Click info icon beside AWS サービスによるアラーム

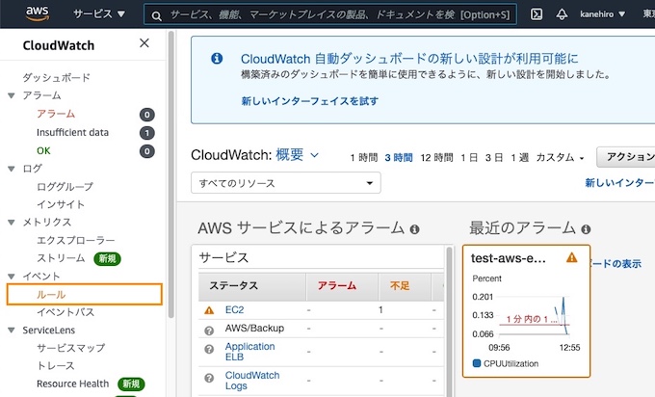pos(414,229)
